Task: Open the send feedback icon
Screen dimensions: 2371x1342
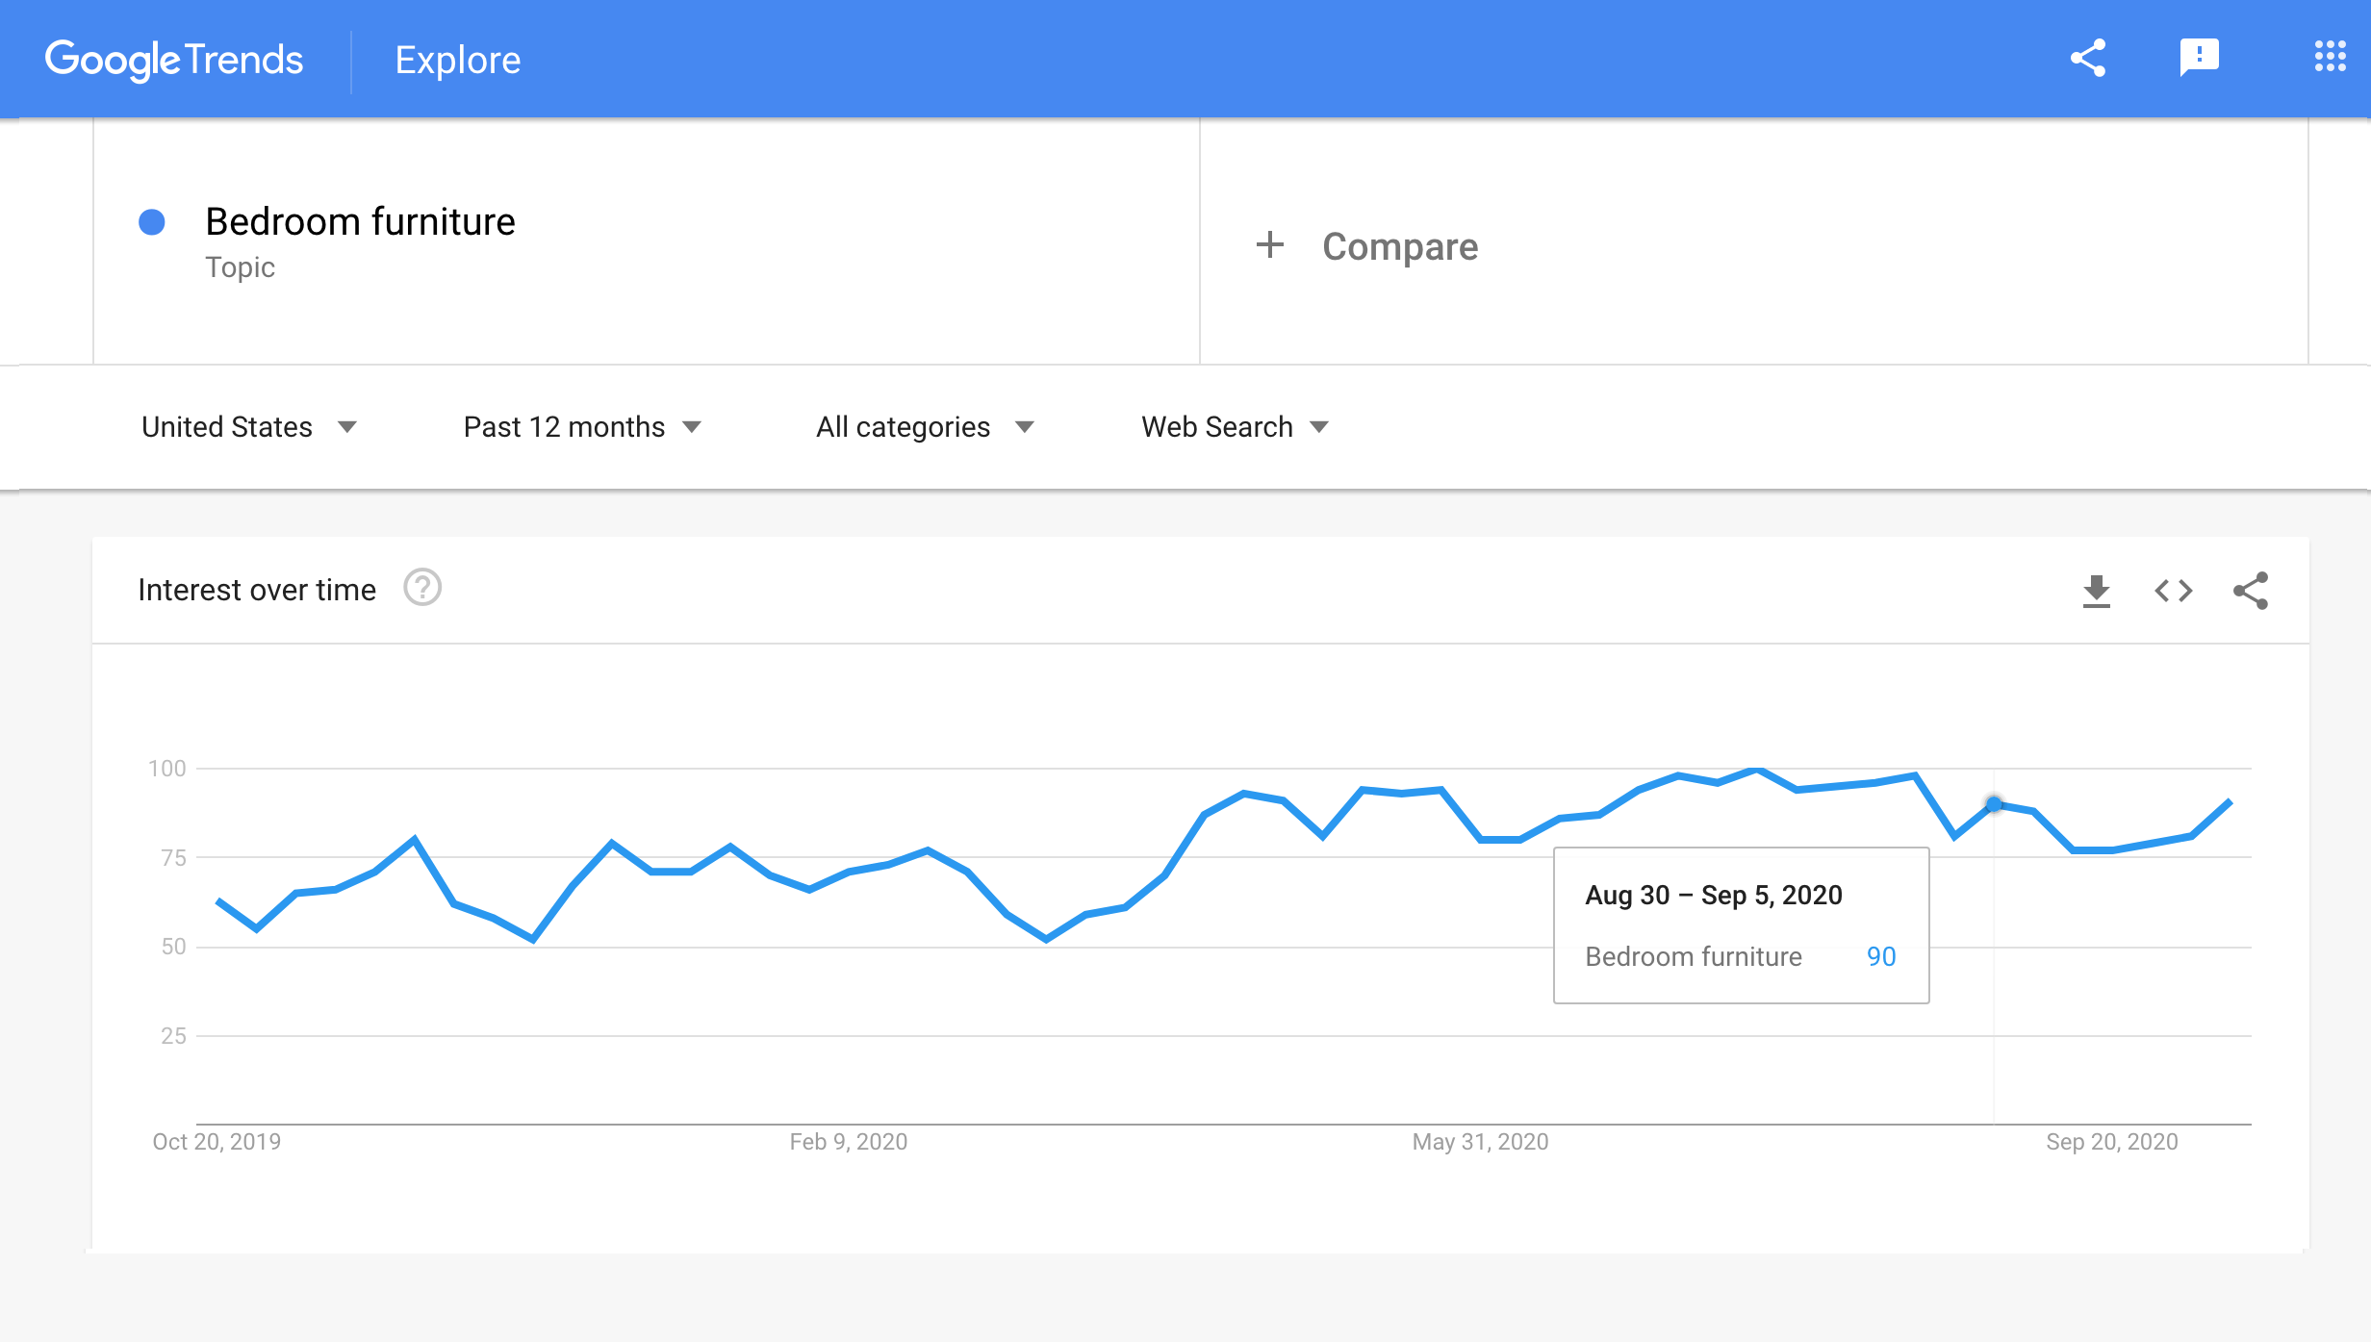Action: coord(2199,59)
